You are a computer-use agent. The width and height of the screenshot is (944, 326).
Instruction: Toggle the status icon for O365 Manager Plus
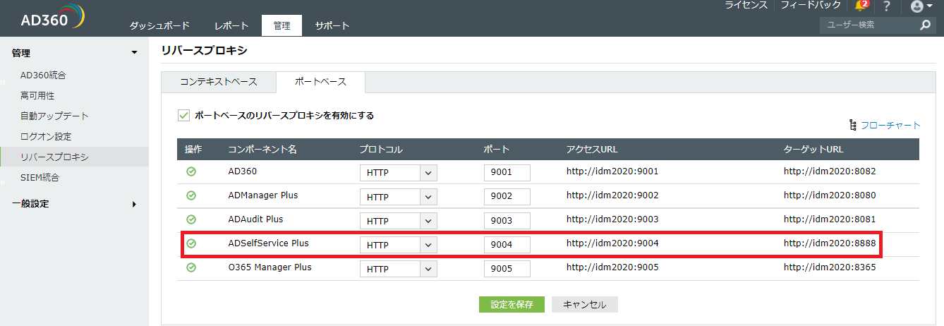pos(191,267)
